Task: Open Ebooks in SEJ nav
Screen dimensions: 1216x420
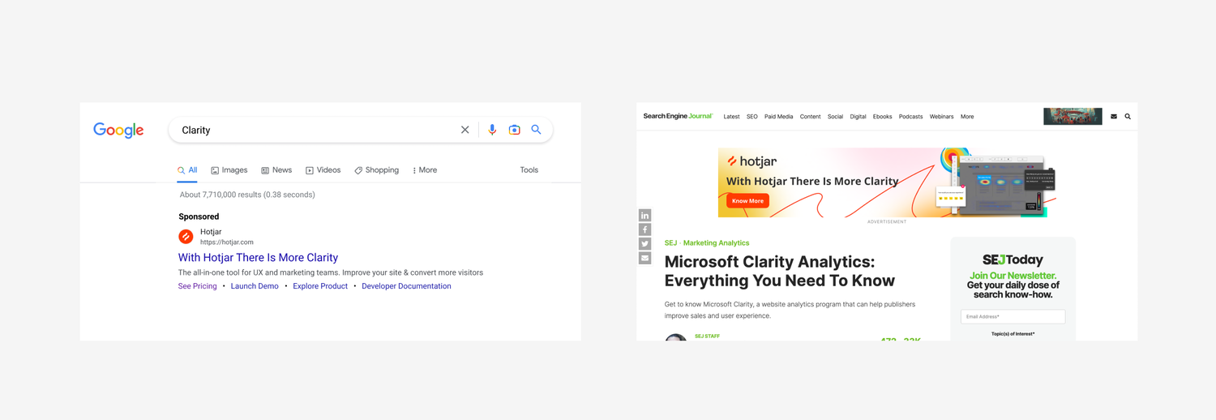Action: pyautogui.click(x=883, y=117)
